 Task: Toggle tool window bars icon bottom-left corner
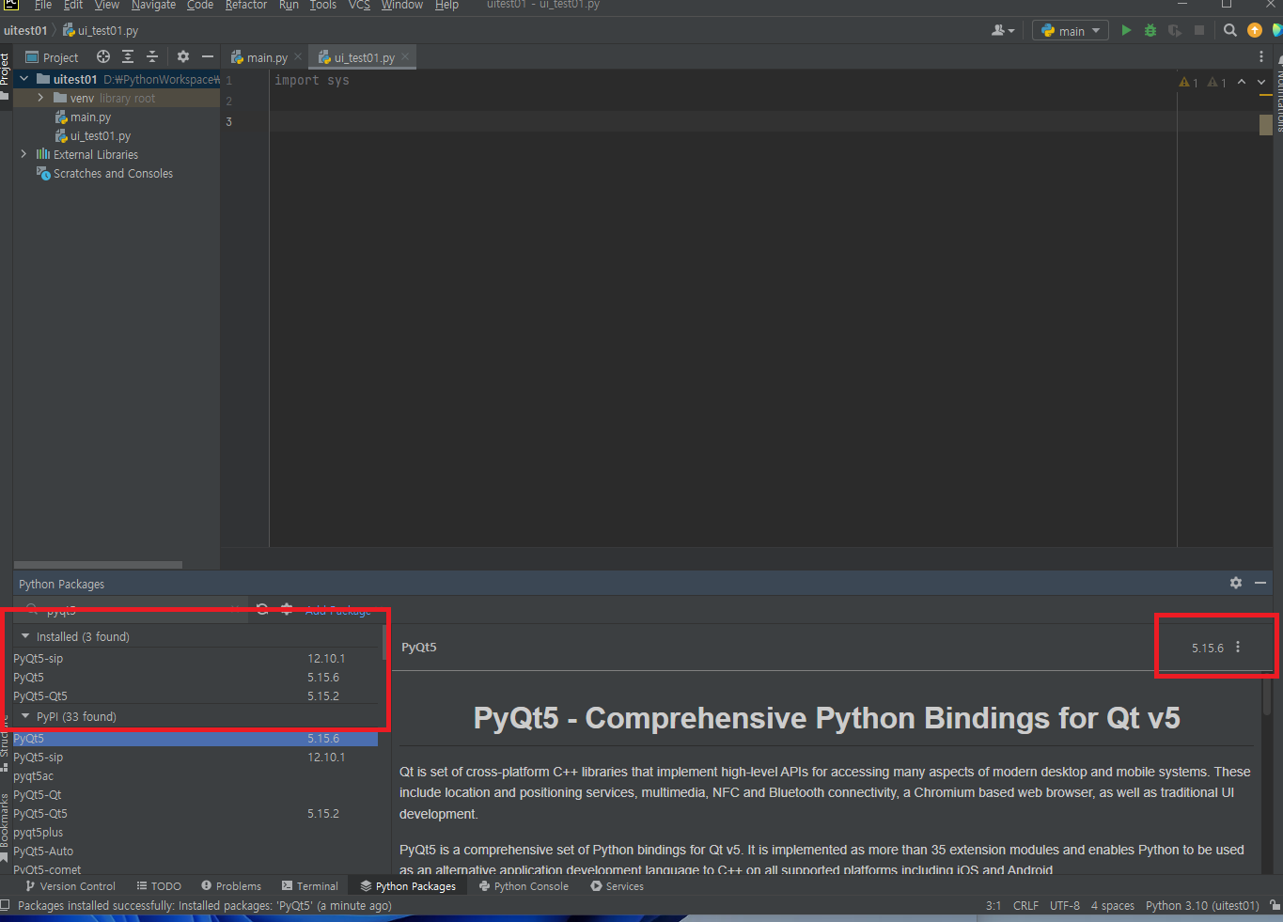pyautogui.click(x=6, y=905)
